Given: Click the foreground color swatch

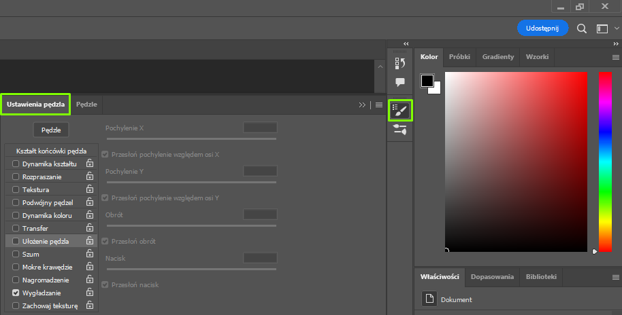Looking at the screenshot, I should click(427, 80).
